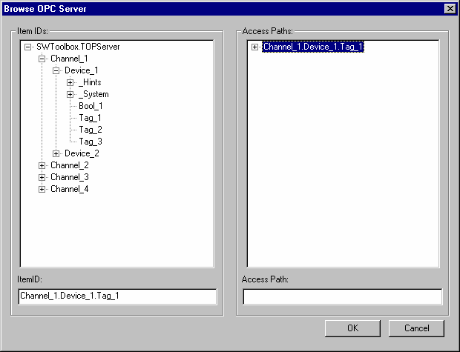Image resolution: width=460 pixels, height=352 pixels.
Task: Expand the Channel_3 node
Action: coord(42,177)
